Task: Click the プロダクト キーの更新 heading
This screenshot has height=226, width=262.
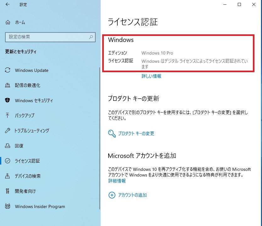Action: [x=133, y=98]
